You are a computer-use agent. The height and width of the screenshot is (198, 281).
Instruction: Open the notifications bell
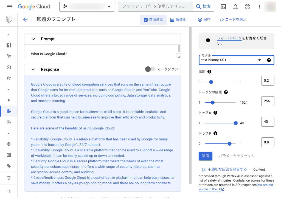pyautogui.click(x=235, y=7)
